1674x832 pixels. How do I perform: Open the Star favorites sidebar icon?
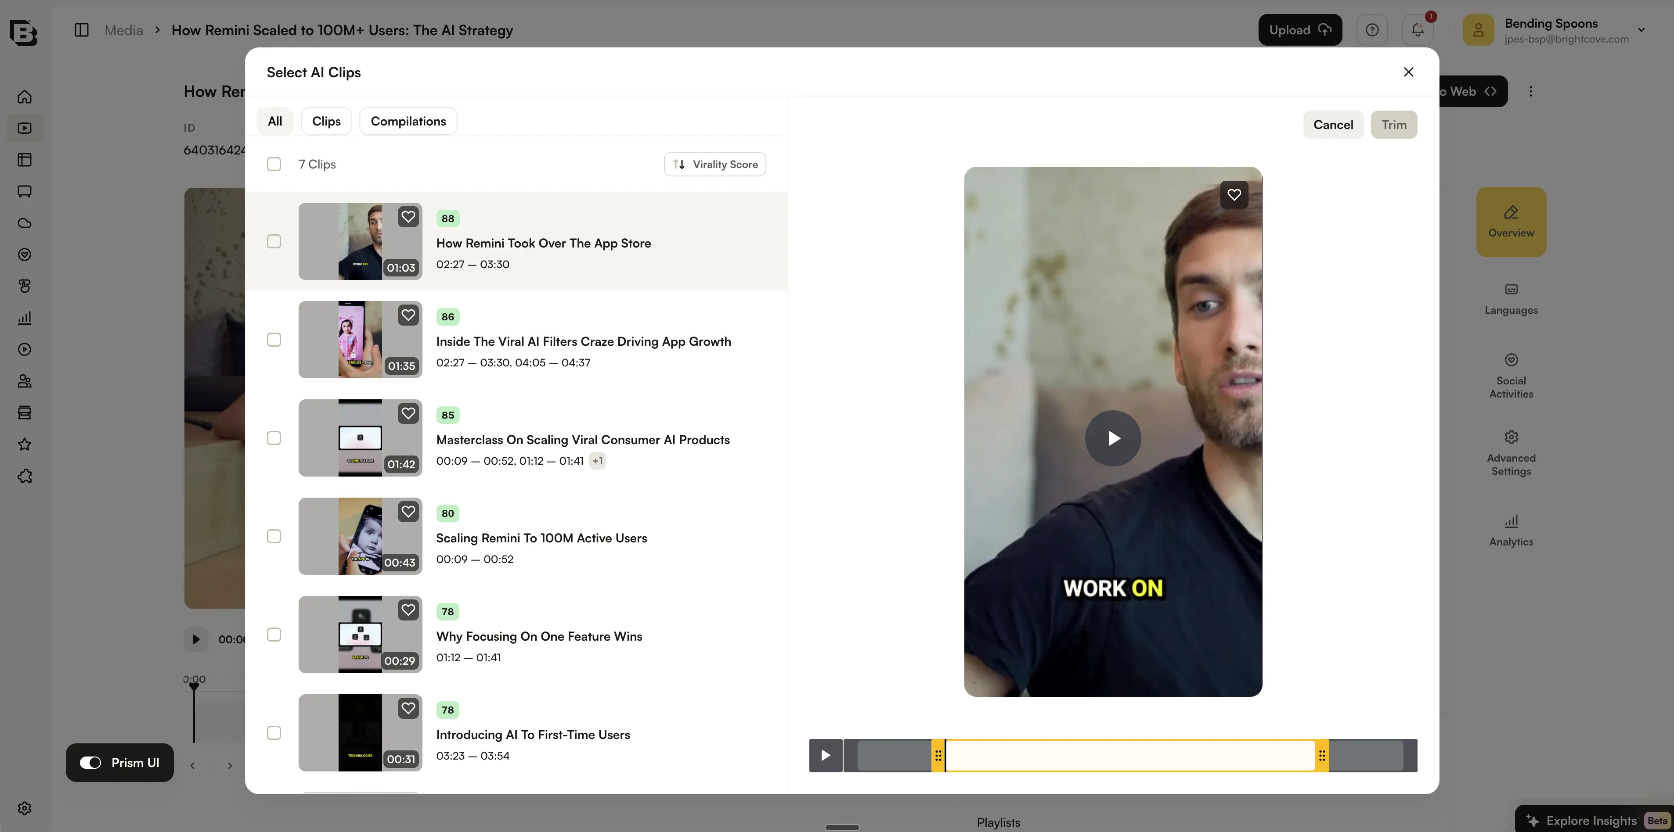tap(25, 444)
